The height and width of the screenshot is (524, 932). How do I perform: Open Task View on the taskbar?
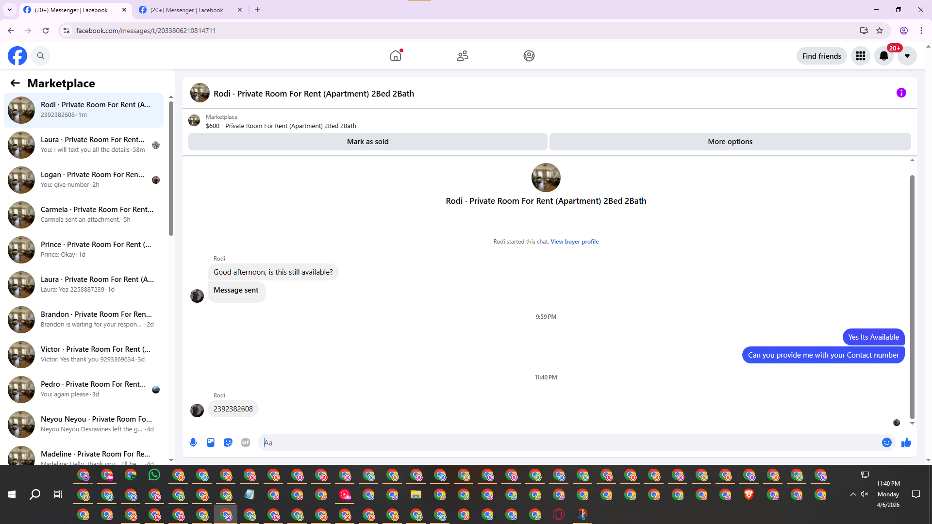click(x=58, y=494)
